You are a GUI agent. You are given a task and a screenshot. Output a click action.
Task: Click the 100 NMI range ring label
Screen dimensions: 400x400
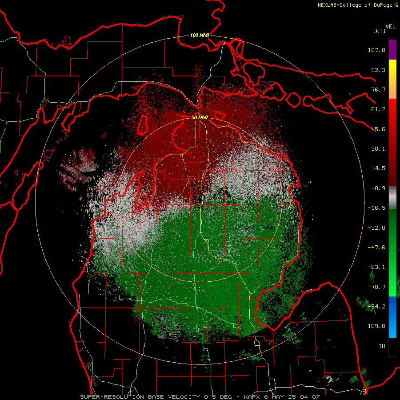click(x=200, y=35)
